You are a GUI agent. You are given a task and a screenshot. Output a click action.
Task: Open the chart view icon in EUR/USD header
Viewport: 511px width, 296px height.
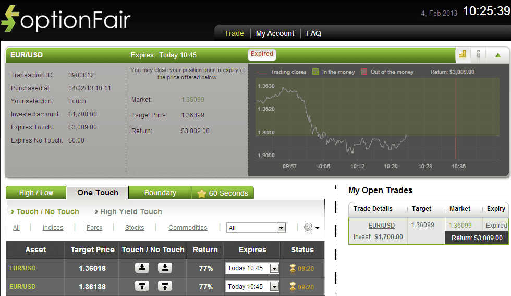coord(462,54)
